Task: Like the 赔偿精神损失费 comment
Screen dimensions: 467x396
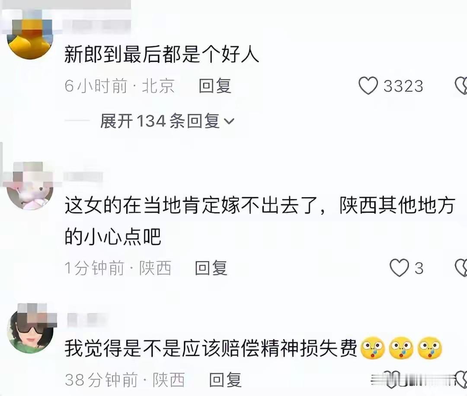Action: 390,379
